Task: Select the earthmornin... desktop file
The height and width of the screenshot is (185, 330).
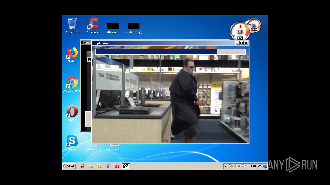Action: pos(113,28)
